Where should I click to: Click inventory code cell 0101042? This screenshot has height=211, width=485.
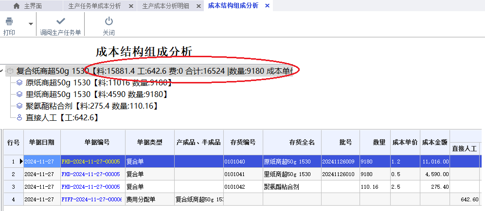(x=243, y=187)
